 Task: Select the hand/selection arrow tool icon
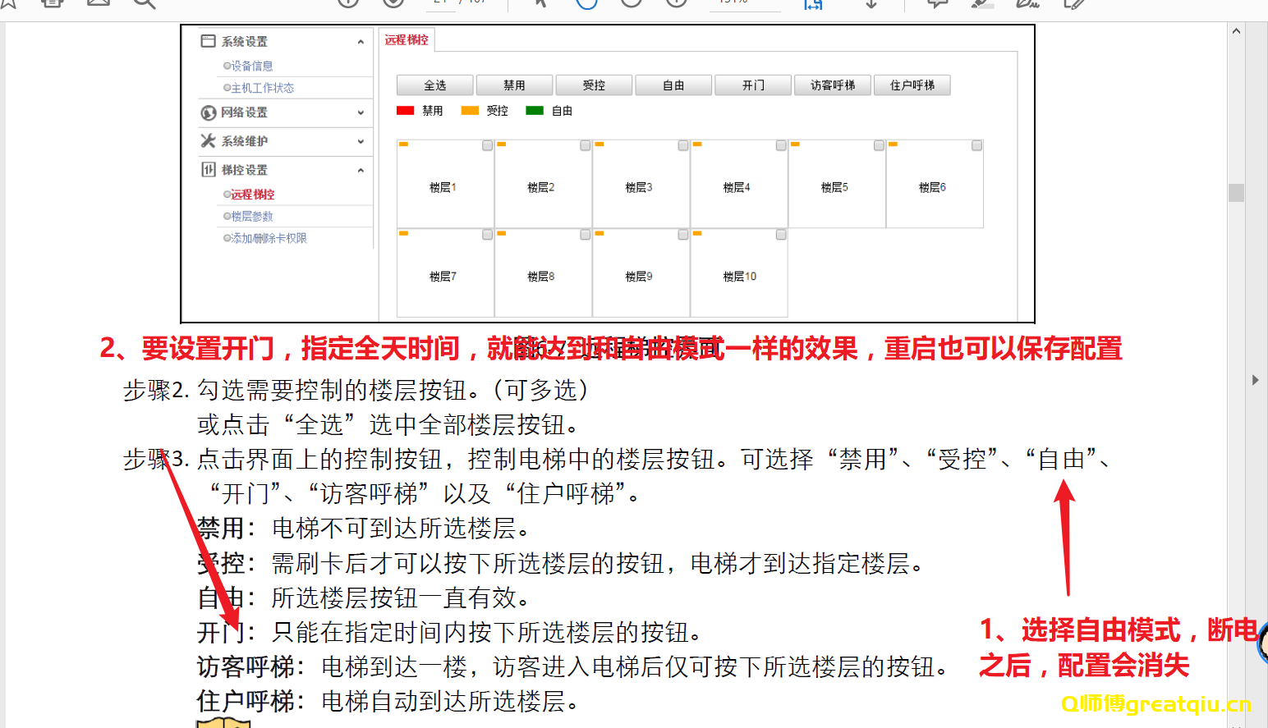[x=540, y=4]
